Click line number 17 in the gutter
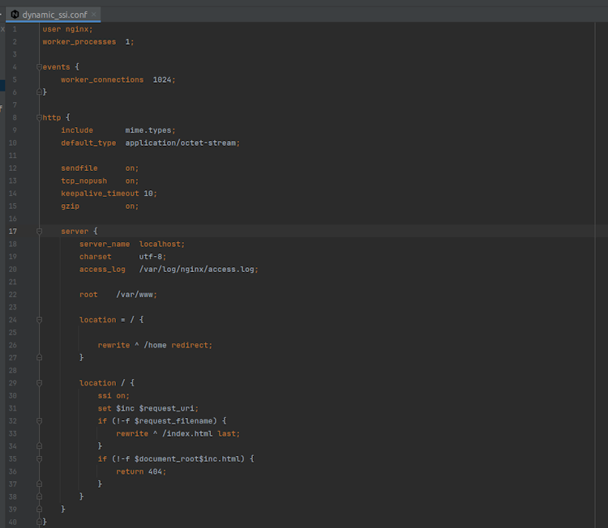 click(13, 232)
